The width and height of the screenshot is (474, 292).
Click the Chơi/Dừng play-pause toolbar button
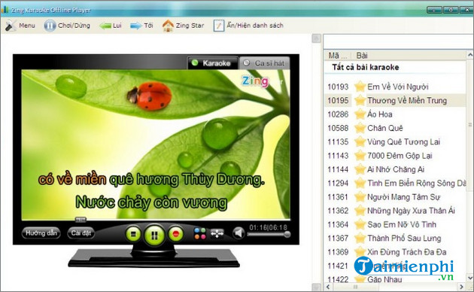(67, 26)
